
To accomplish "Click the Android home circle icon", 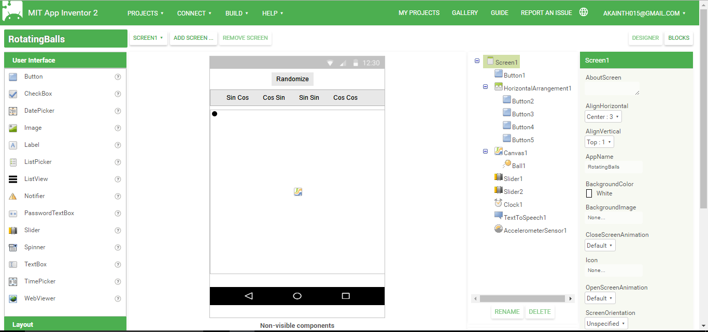I will pyautogui.click(x=297, y=296).
